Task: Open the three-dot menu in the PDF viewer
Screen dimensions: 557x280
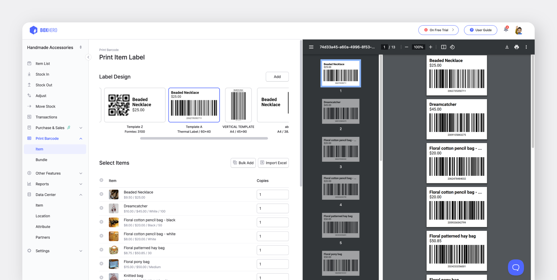Action: pyautogui.click(x=526, y=47)
